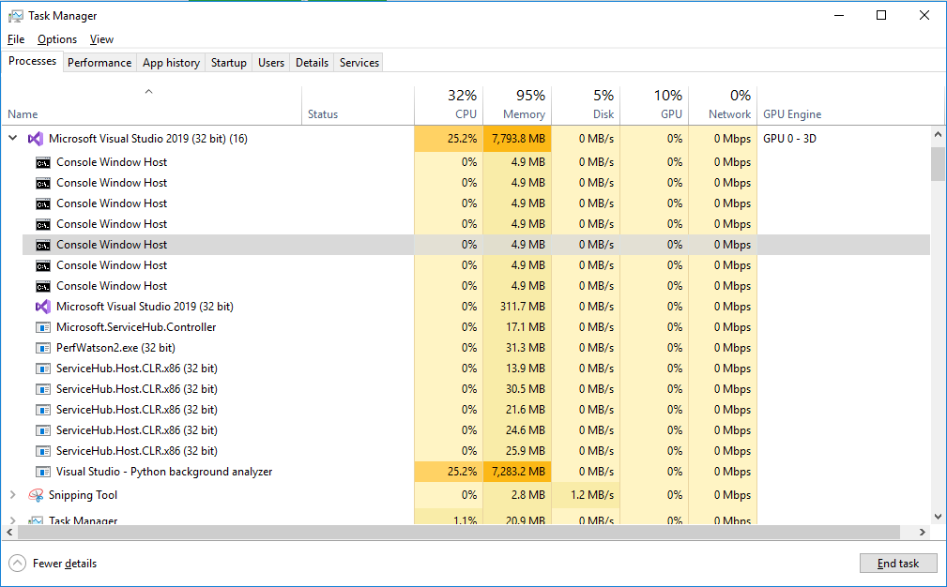Click the Microsoft.ServiceHub.Controller icon
Viewport: 947px width, 587px height.
(42, 326)
